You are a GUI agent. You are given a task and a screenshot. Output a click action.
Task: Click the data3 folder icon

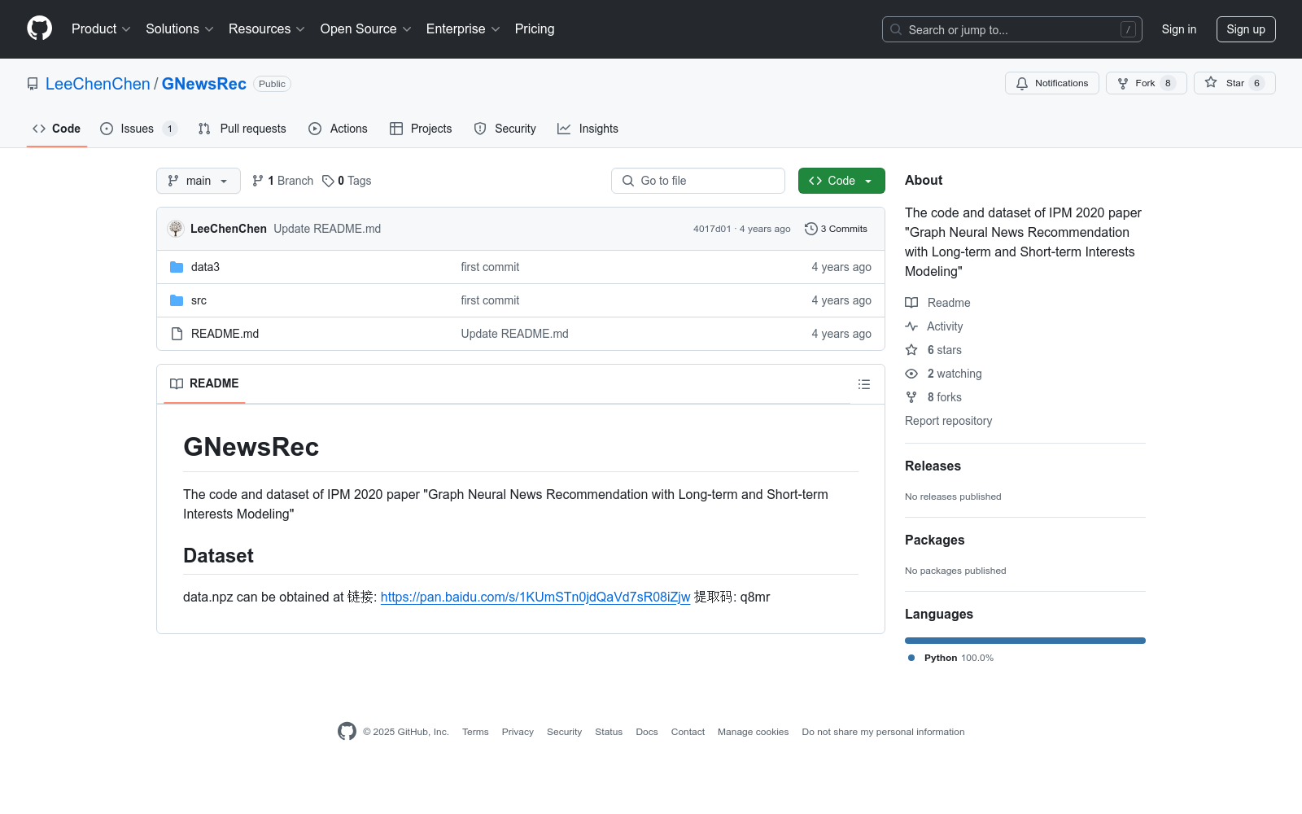(x=177, y=267)
